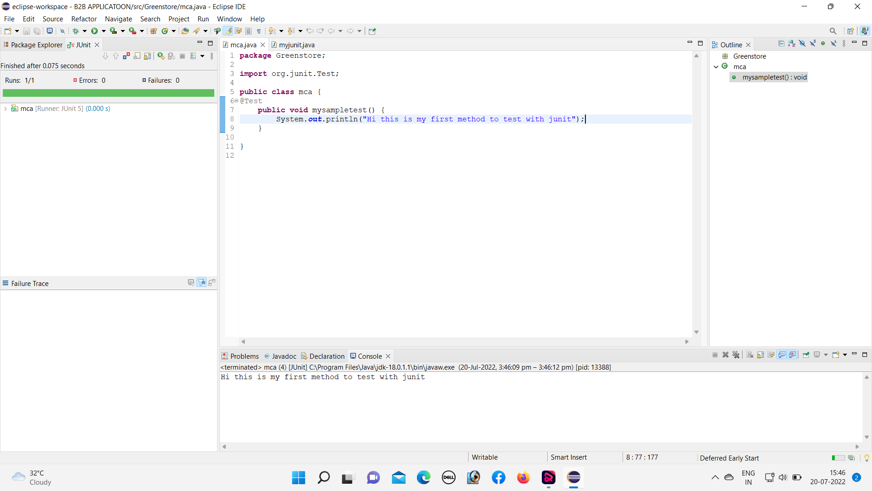Open the Run configurations dropdown arrow
The image size is (872, 491).
pyautogui.click(x=104, y=31)
